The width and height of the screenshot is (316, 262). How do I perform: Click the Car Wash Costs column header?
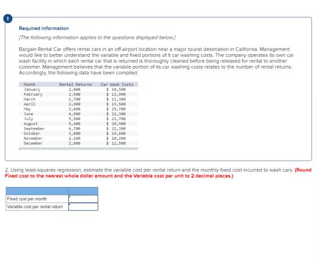[x=117, y=85]
